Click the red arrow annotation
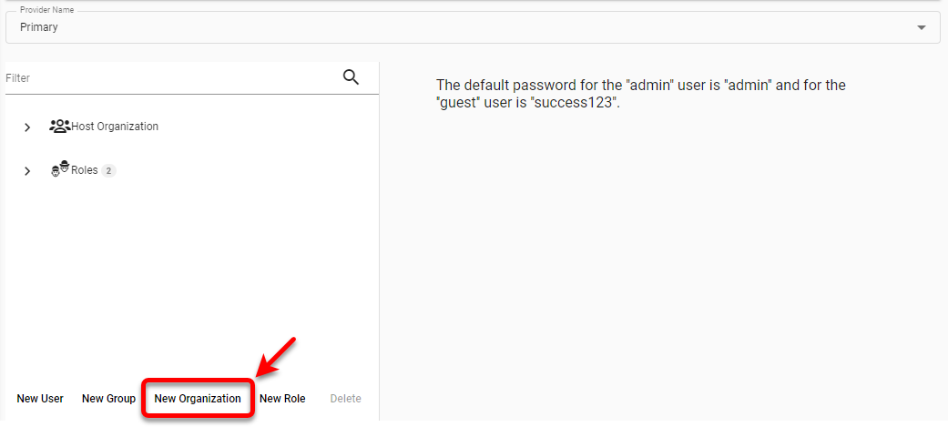This screenshot has width=948, height=427. tap(276, 356)
